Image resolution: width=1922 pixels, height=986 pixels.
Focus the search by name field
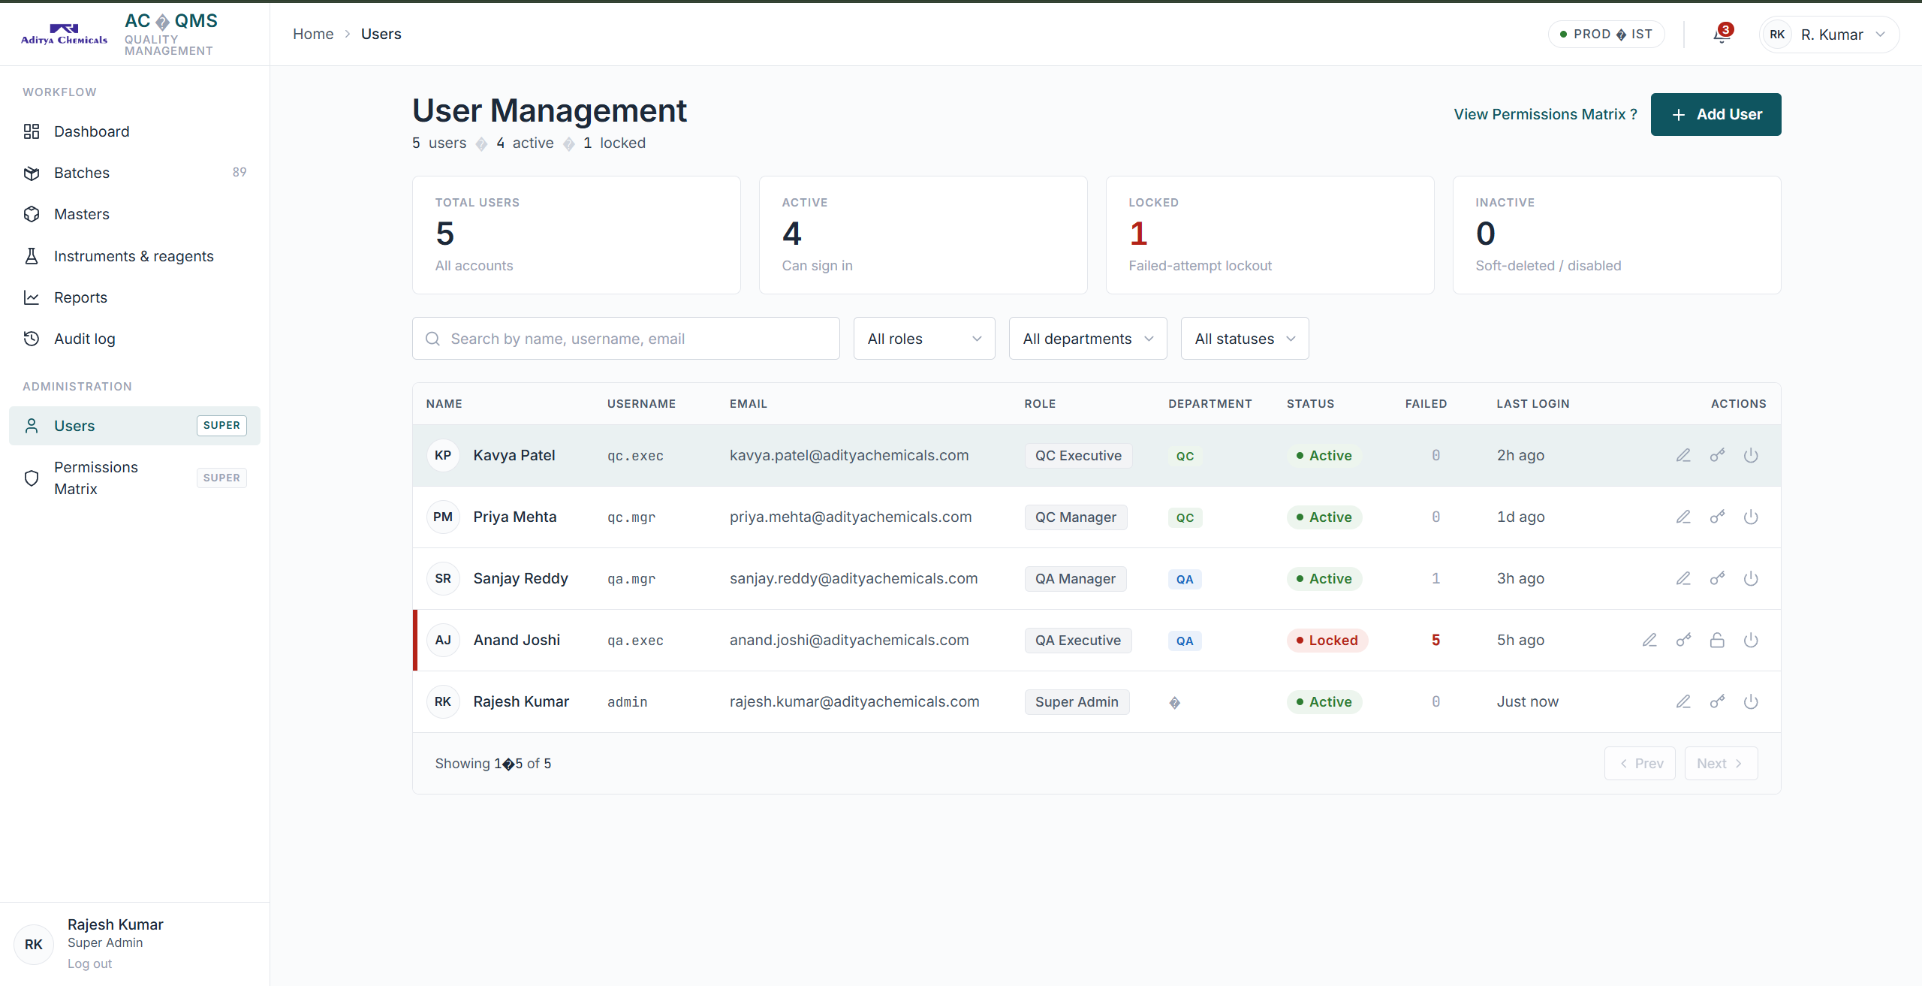click(625, 339)
